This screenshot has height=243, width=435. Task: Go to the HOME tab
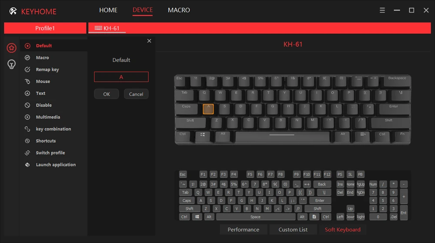click(108, 10)
